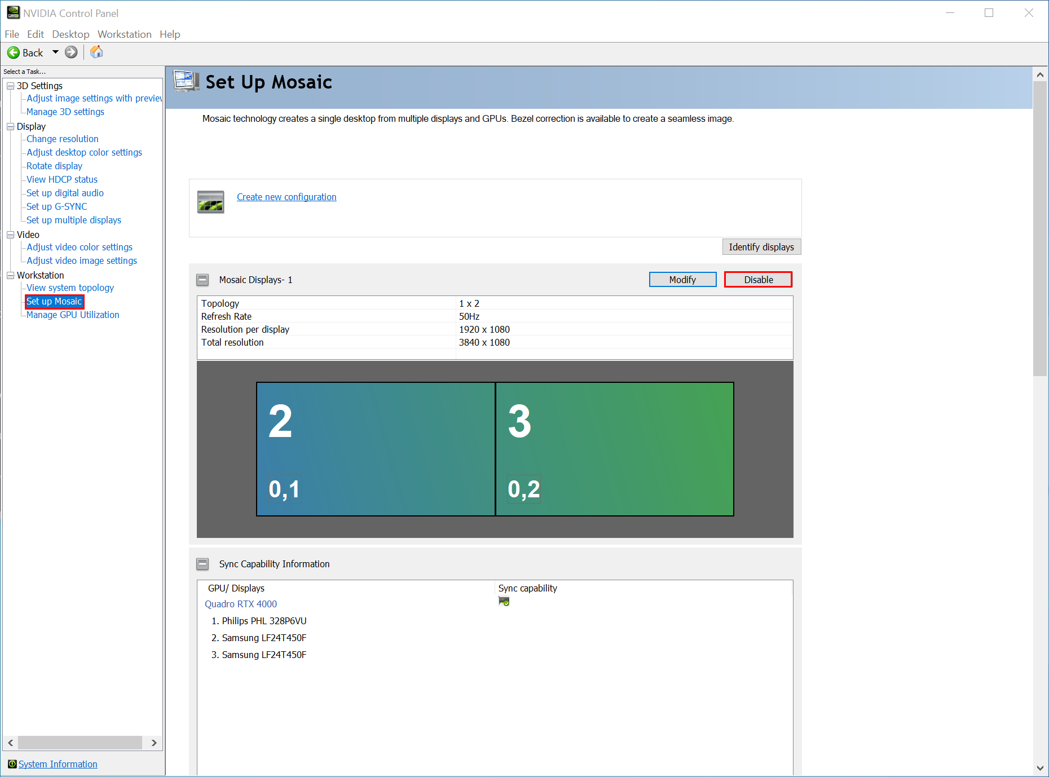The width and height of the screenshot is (1049, 777).
Task: Open the Create new configuration link
Action: point(287,197)
